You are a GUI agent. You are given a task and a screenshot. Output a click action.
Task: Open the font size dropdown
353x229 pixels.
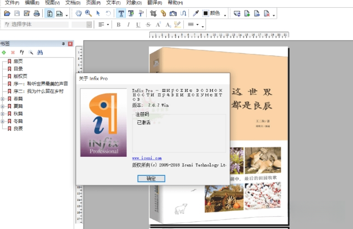point(89,24)
